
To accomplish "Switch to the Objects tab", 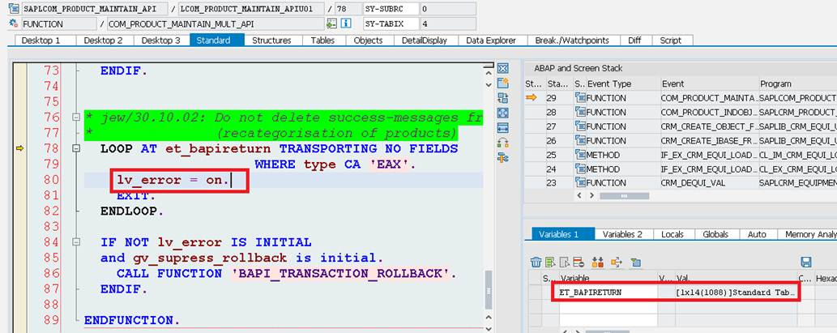I will tap(369, 40).
